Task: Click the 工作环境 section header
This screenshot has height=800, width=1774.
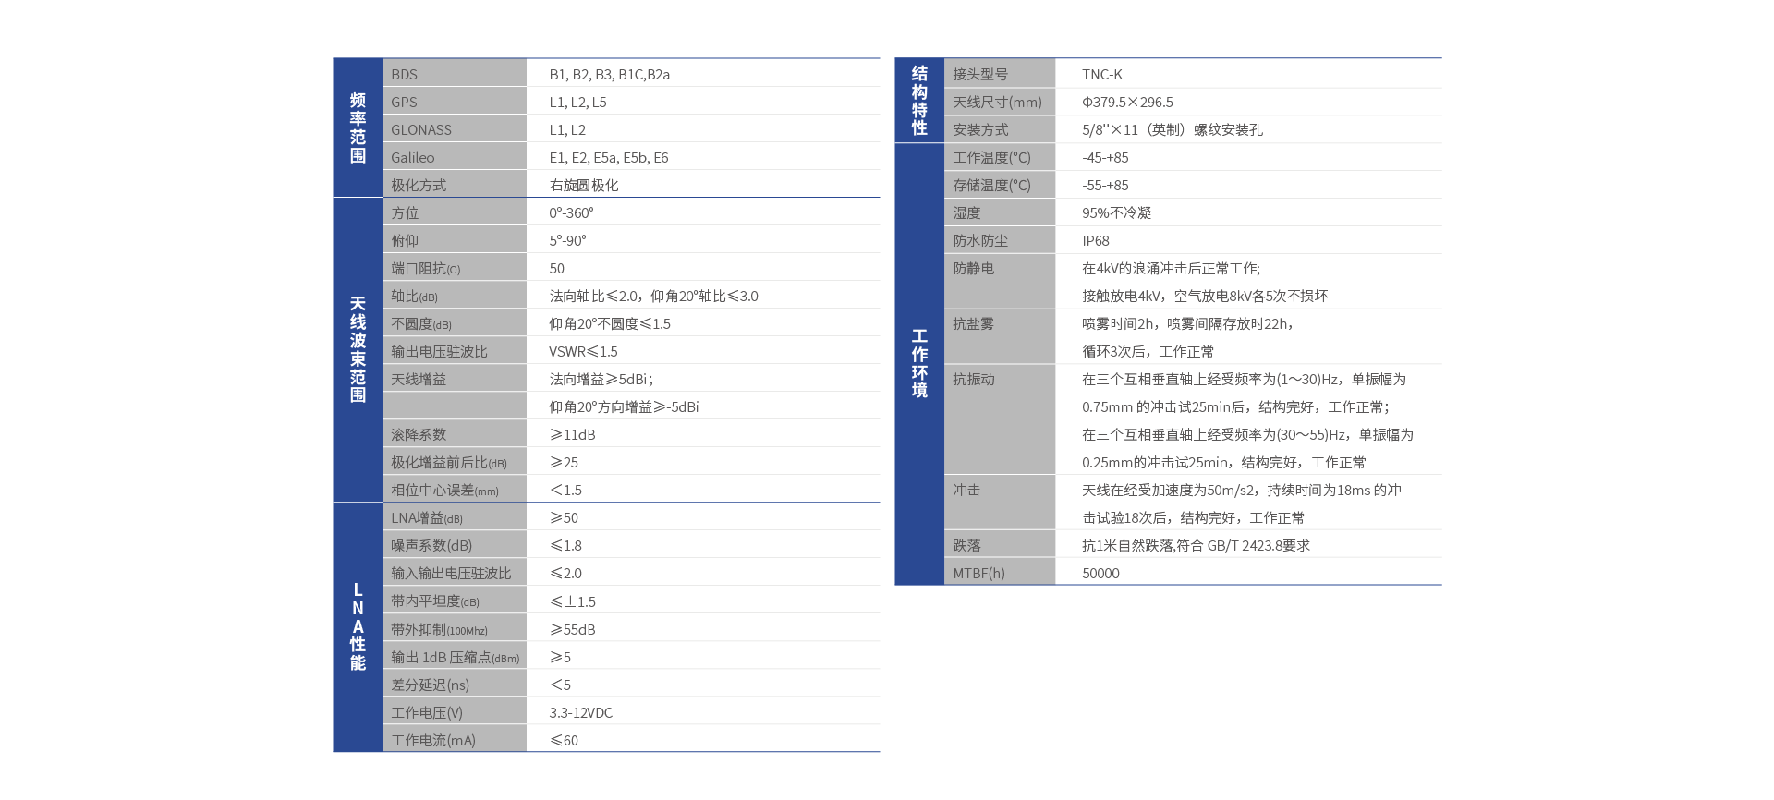Action: 919,363
